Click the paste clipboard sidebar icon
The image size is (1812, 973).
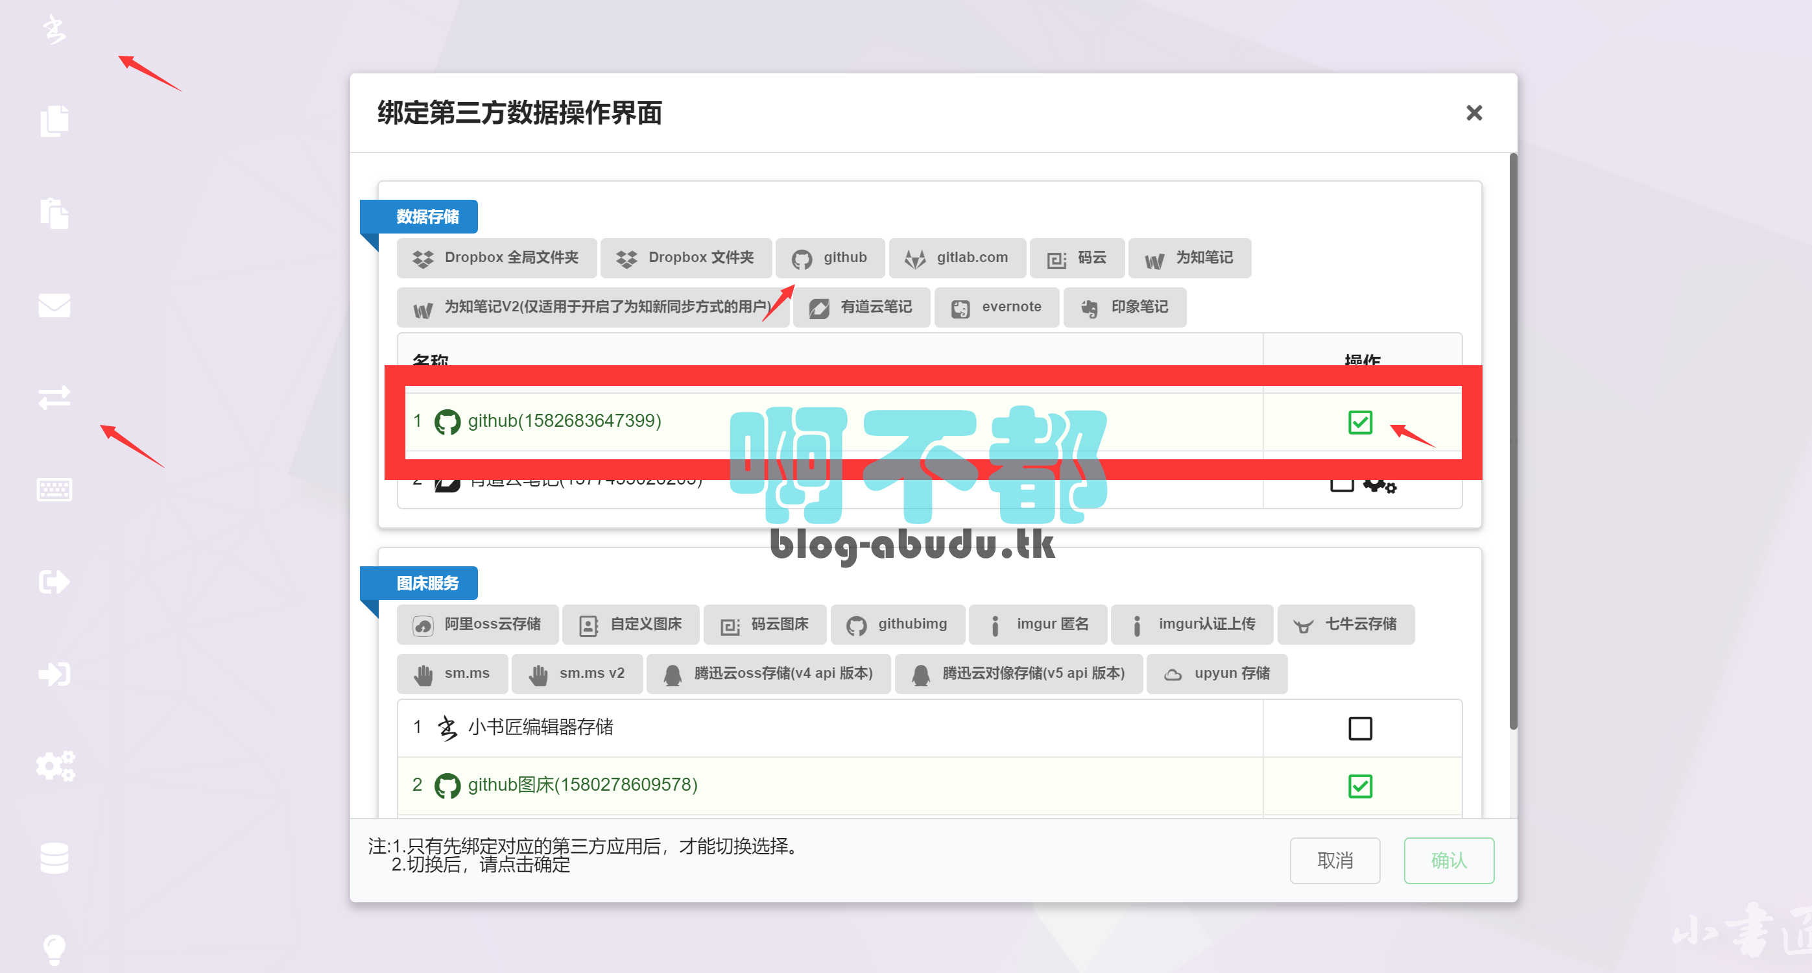tap(54, 213)
